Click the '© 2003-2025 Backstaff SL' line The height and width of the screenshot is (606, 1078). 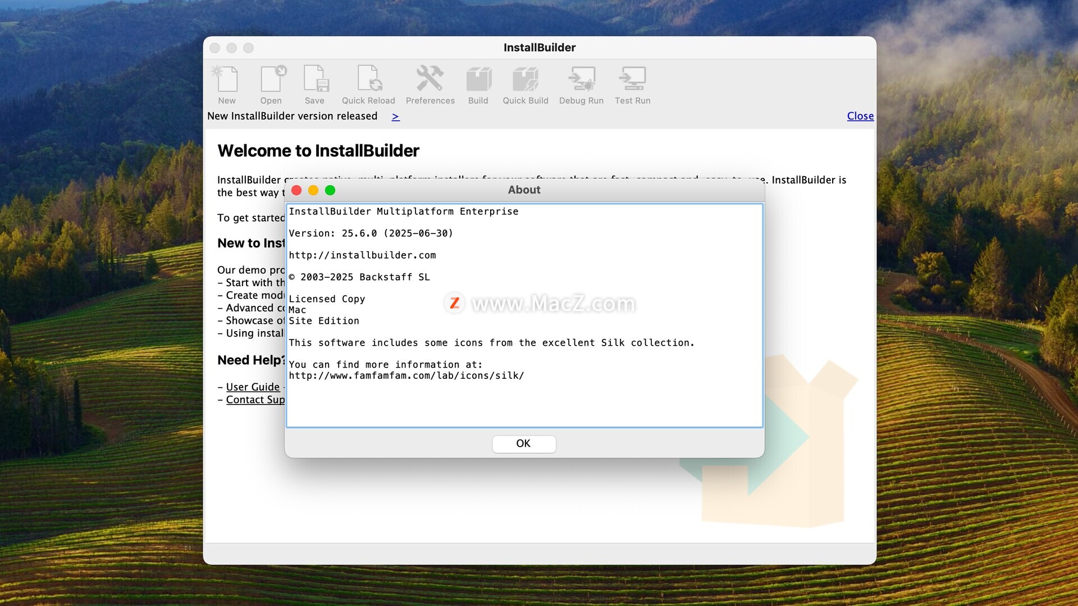coord(359,277)
